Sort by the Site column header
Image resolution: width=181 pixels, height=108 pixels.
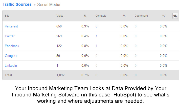(7, 16)
